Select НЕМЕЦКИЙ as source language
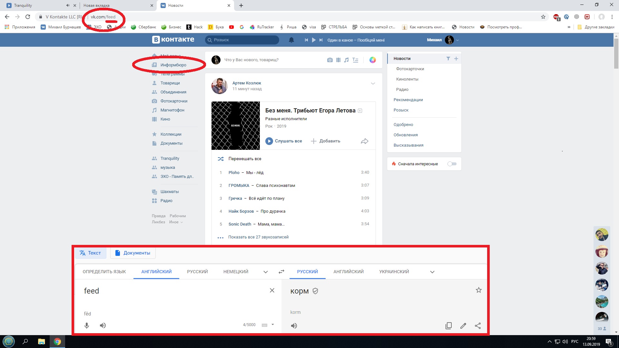 tap(236, 272)
